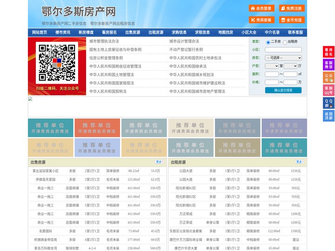
Task: Click the light blue 推荐单位 banner in the second row
Action: (97, 148)
